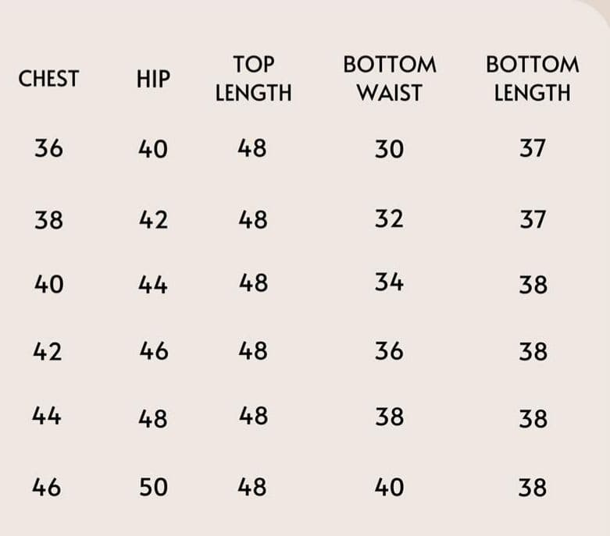Click bottom waist value 30
This screenshot has width=610, height=536.
389,148
